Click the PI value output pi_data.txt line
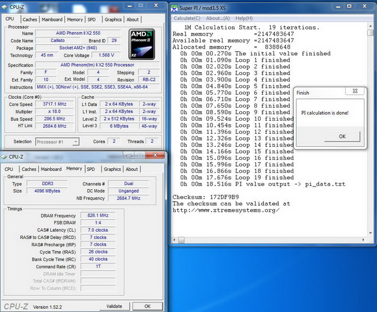Image resolution: width=377 pixels, height=312 pixels. pos(263,184)
